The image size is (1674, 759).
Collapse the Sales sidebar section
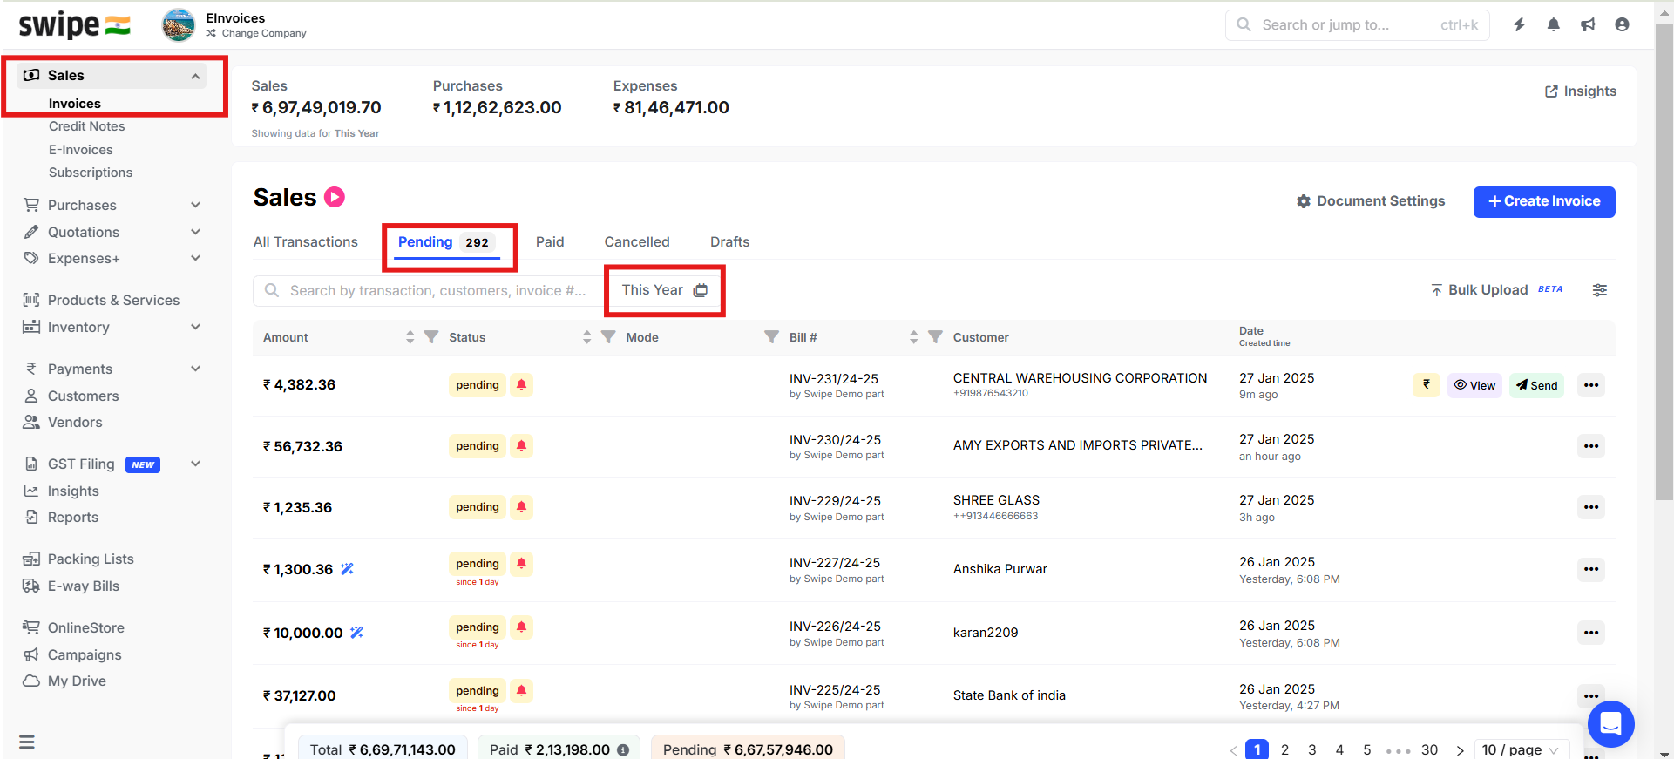195,76
